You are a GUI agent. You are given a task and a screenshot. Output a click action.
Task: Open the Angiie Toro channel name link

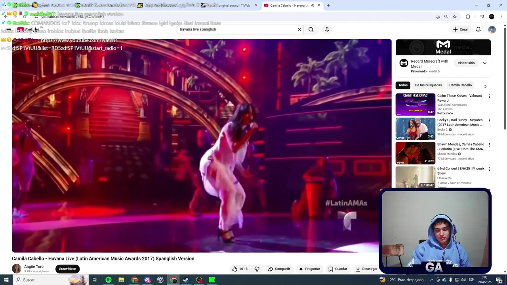coord(34,266)
